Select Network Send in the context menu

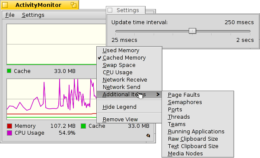[x=129, y=87]
